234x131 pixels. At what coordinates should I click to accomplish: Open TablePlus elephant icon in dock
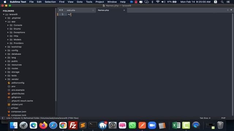coord(103,125)
